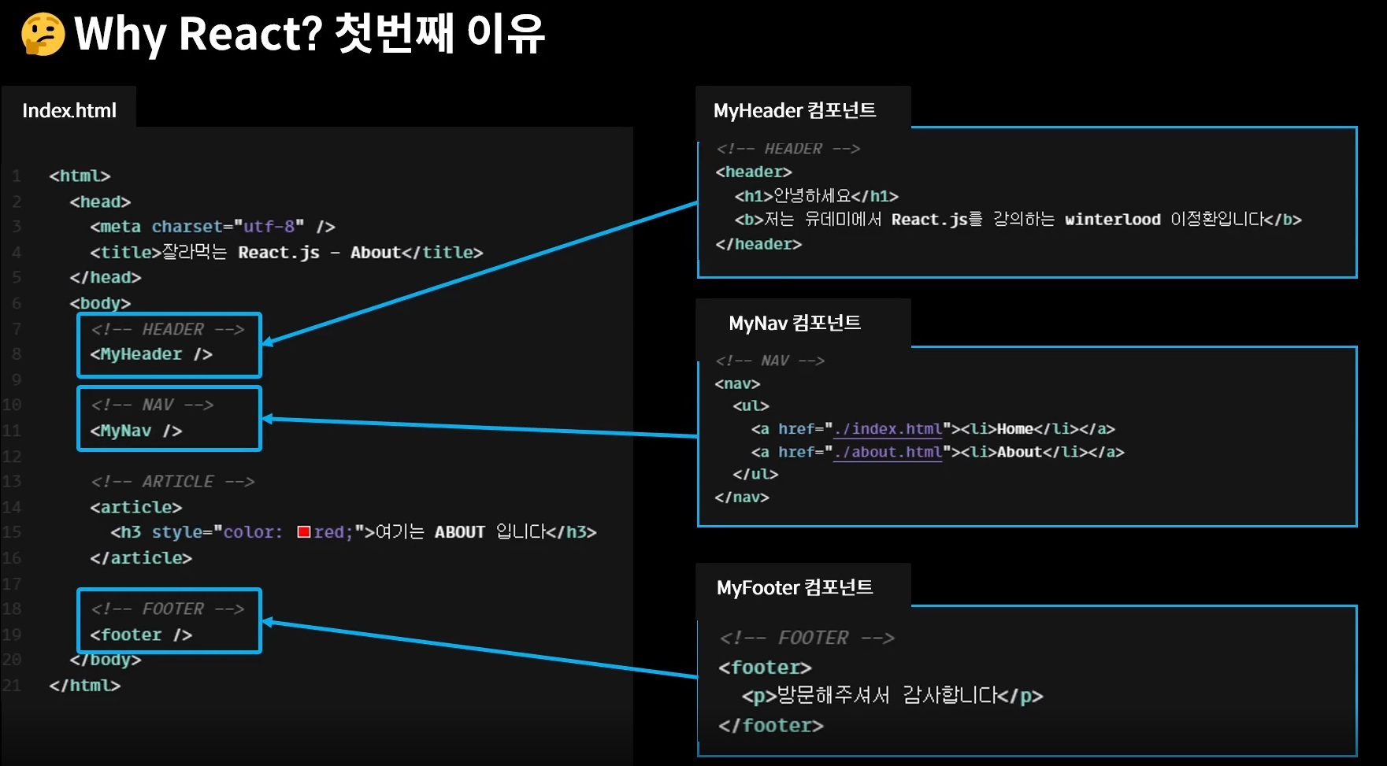Click the </ul> closing tag
This screenshot has width=1387, height=766.
pyautogui.click(x=755, y=474)
